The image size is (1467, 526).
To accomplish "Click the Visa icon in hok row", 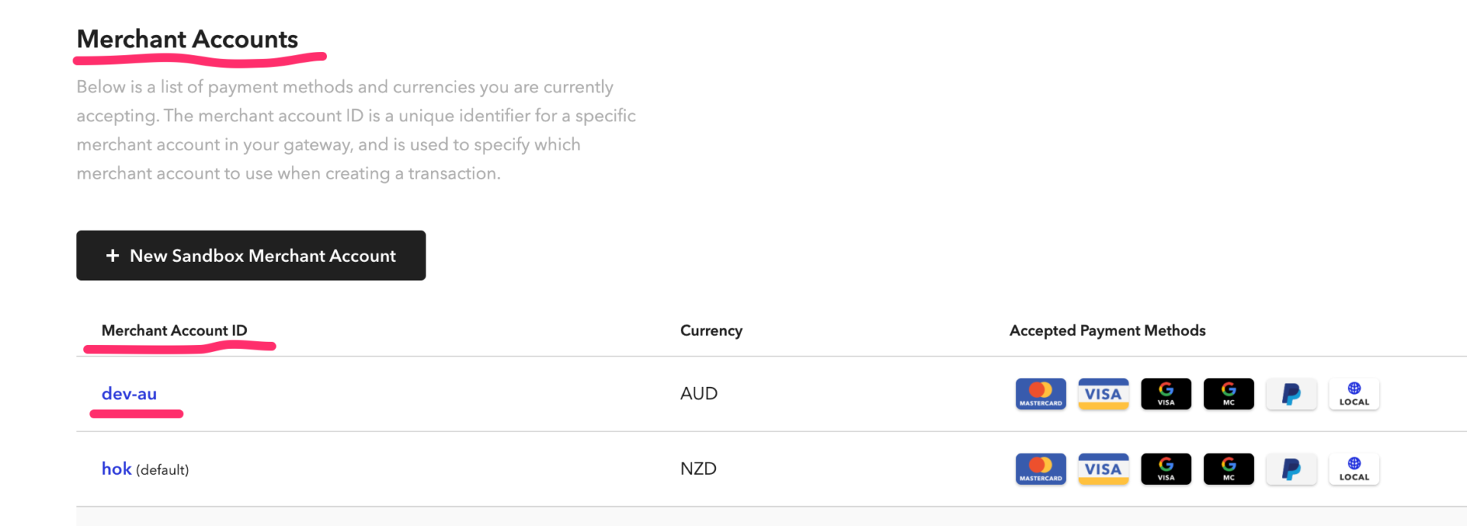I will [x=1103, y=469].
